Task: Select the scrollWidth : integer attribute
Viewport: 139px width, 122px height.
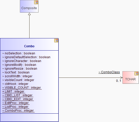Action: [17, 76]
